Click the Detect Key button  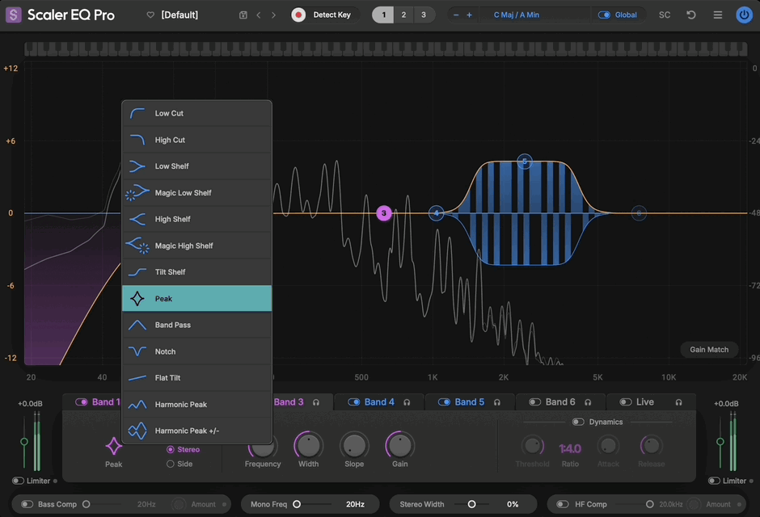click(x=331, y=15)
